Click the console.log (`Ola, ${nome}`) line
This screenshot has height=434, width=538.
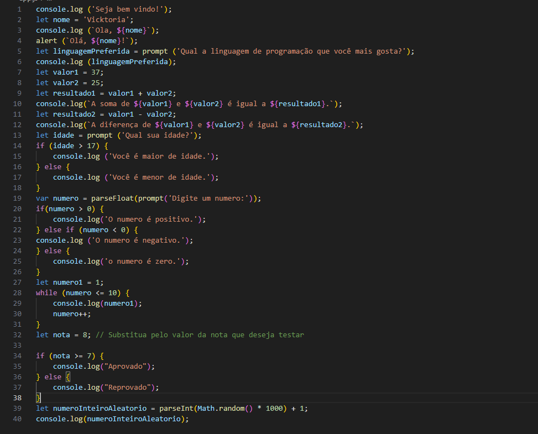pyautogui.click(x=97, y=30)
